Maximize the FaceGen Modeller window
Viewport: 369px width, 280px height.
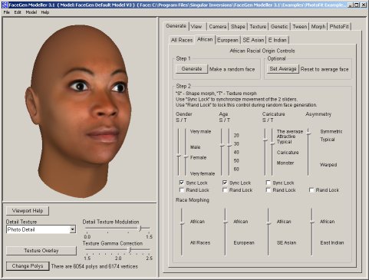[x=357, y=5]
